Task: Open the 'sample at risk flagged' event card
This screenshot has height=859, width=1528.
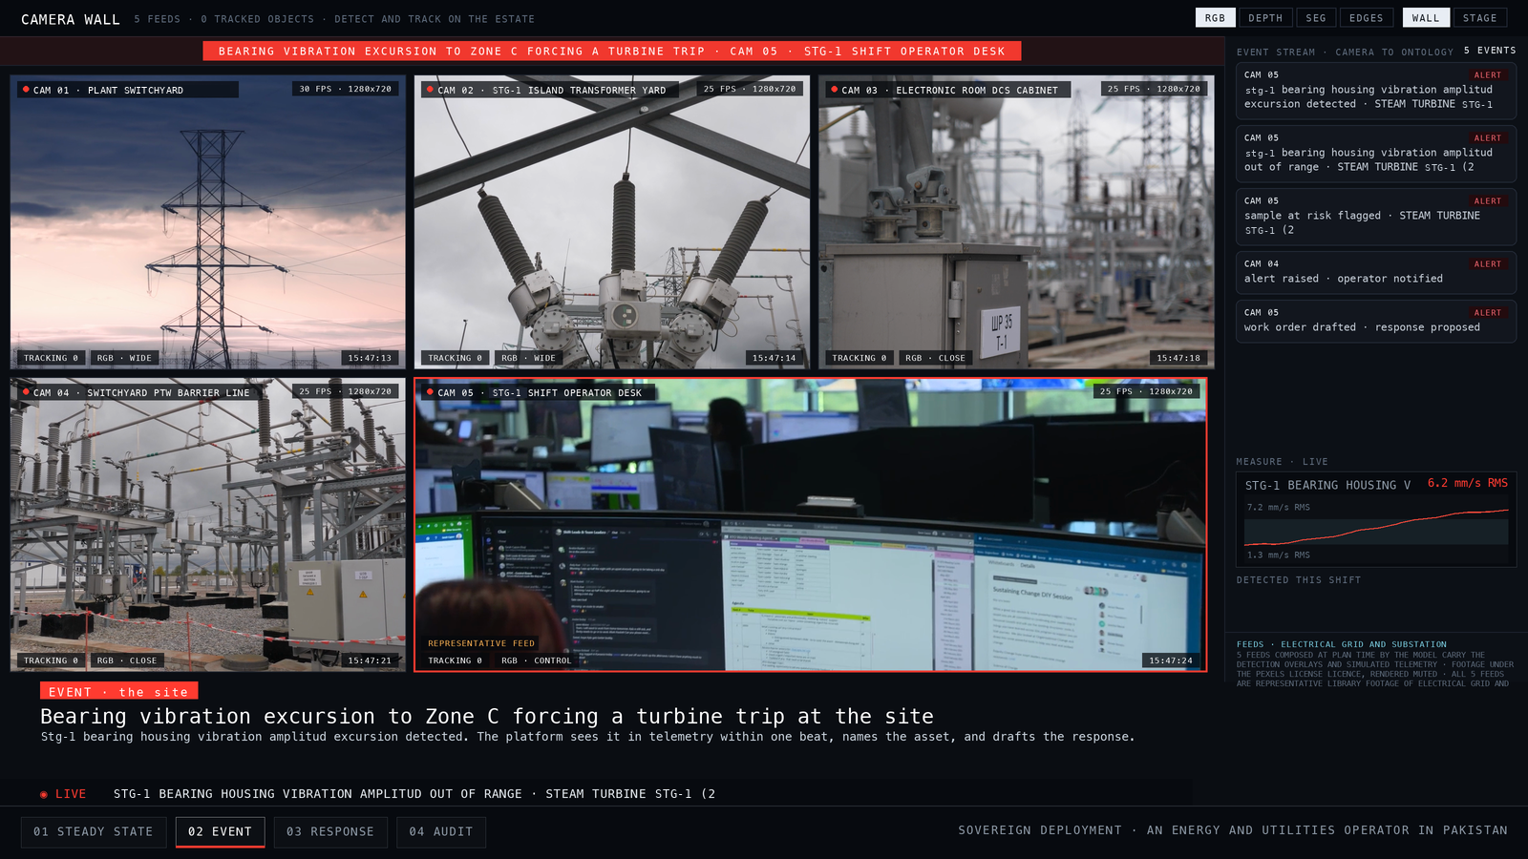Action: [1376, 217]
